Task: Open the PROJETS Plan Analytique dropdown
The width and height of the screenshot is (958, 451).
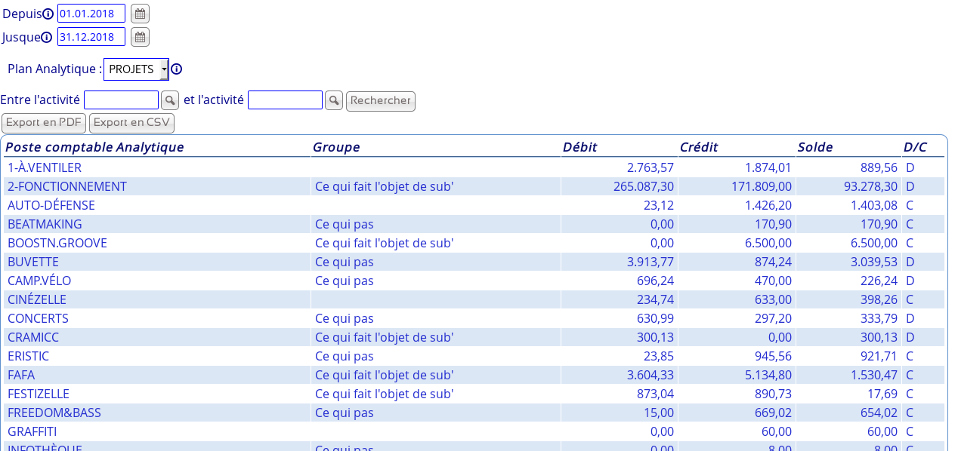Action: [x=136, y=69]
